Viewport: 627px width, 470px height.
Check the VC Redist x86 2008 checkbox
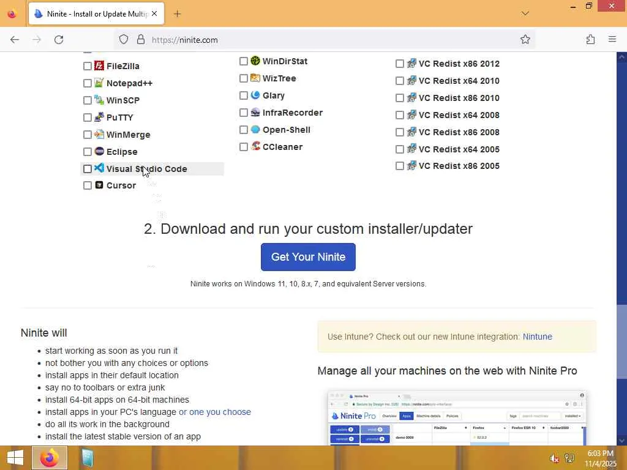399,132
